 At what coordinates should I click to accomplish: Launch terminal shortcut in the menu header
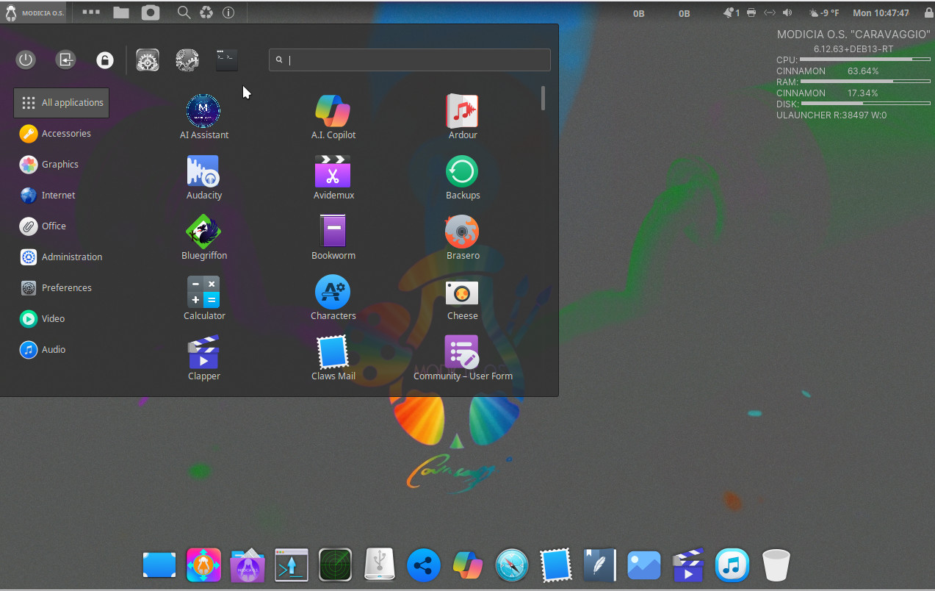pyautogui.click(x=226, y=60)
